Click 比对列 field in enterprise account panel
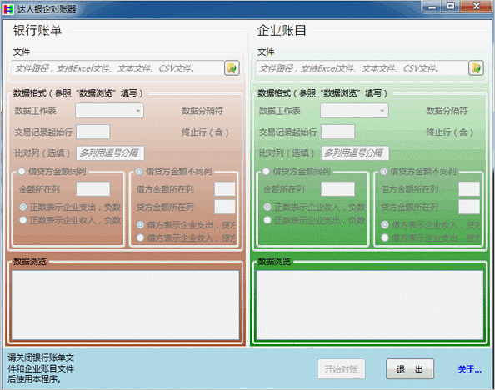This screenshot has width=495, height=390. pyautogui.click(x=355, y=153)
